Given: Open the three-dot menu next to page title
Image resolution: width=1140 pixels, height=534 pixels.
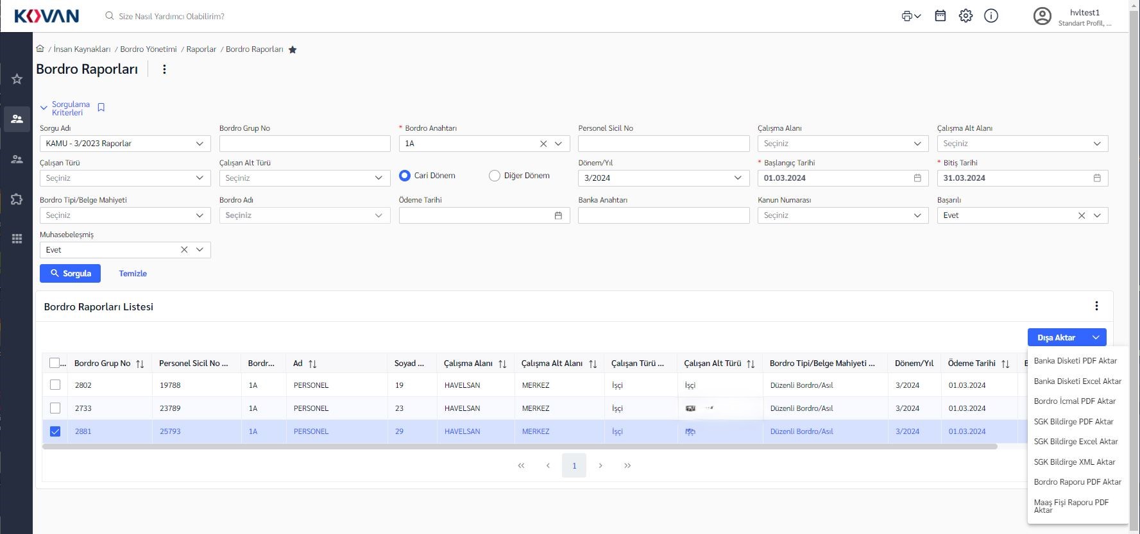Looking at the screenshot, I should pyautogui.click(x=164, y=69).
